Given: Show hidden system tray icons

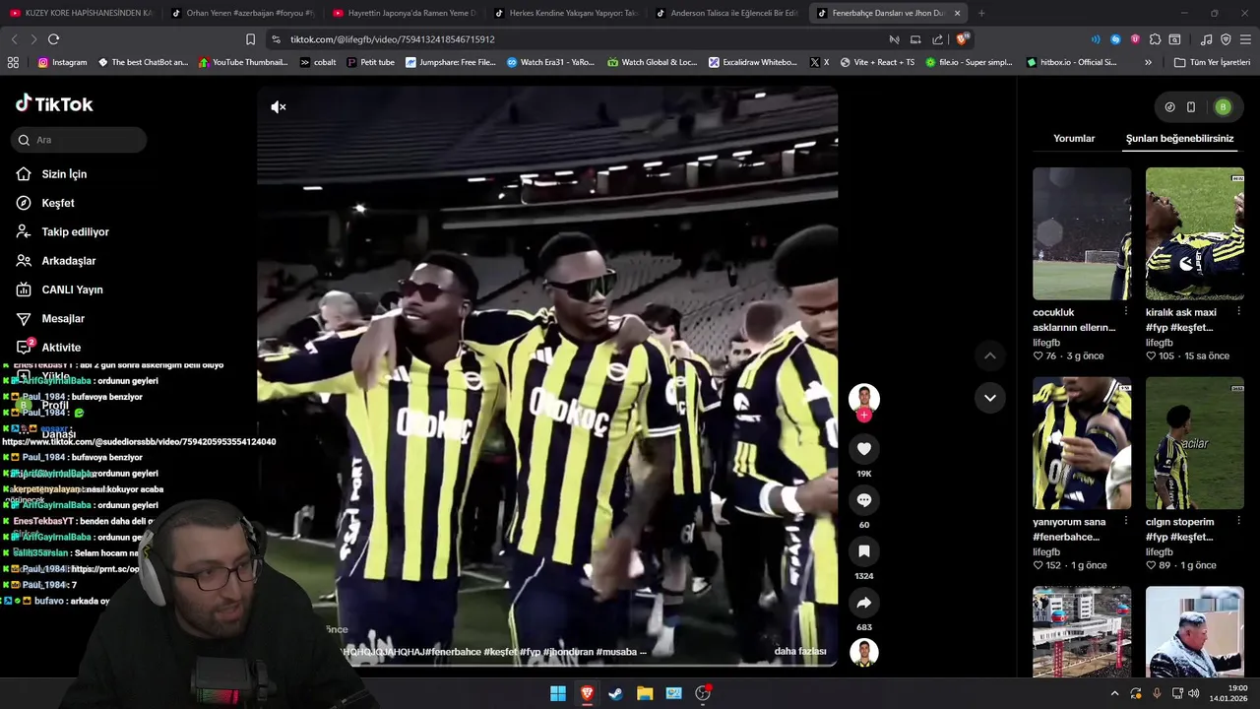Looking at the screenshot, I should pos(1114,693).
